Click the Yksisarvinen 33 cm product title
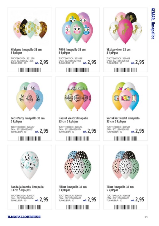This screenshot has height=226, width=159. coord(118,50)
